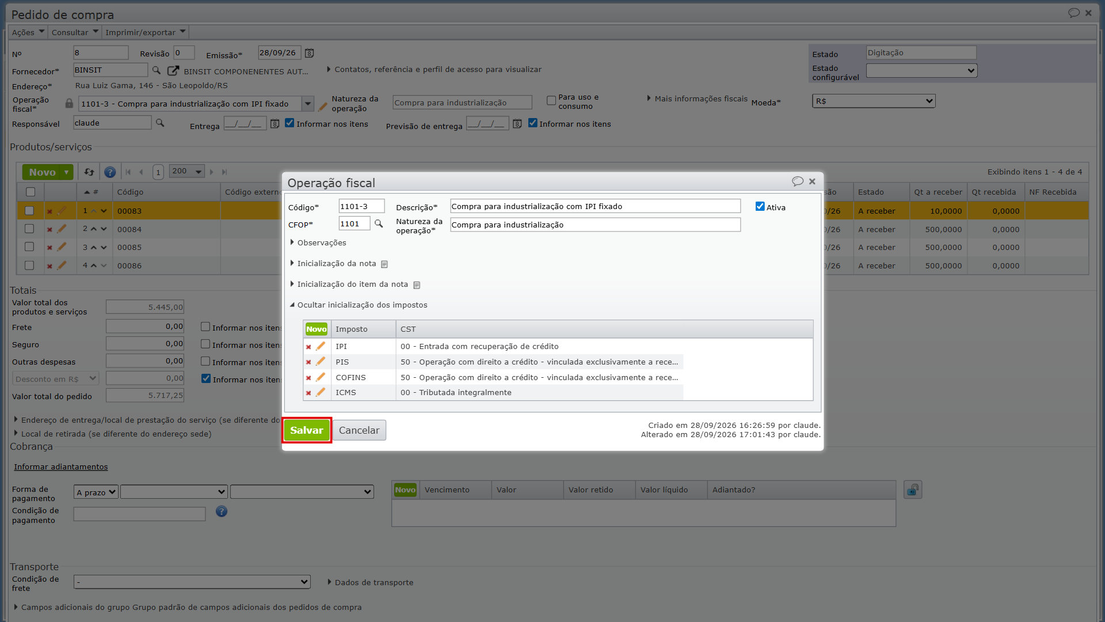
Task: Edit product row 00084 pencil icon
Action: [x=62, y=229]
